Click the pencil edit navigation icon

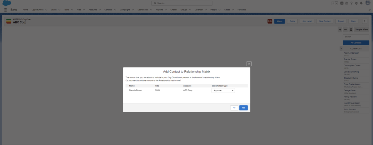click(x=370, y=10)
